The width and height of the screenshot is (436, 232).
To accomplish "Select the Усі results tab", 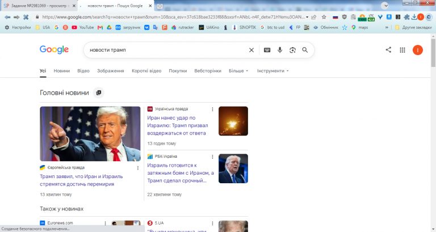I will pyautogui.click(x=43, y=71).
